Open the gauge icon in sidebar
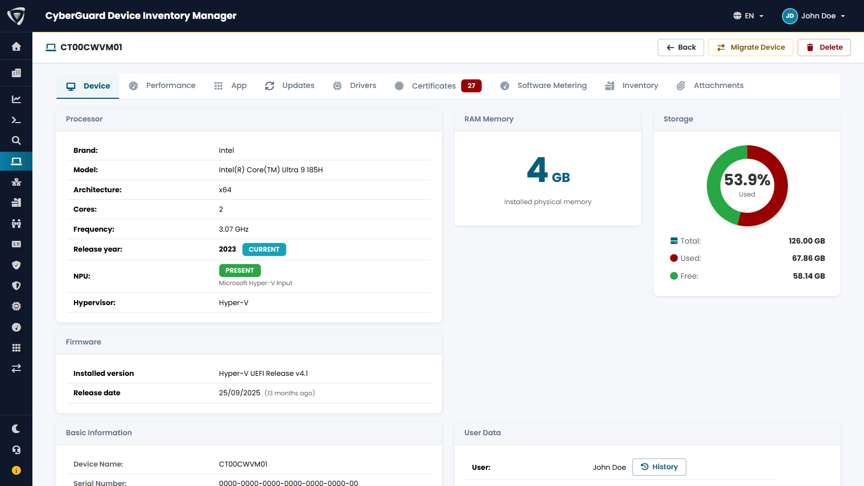 point(16,327)
